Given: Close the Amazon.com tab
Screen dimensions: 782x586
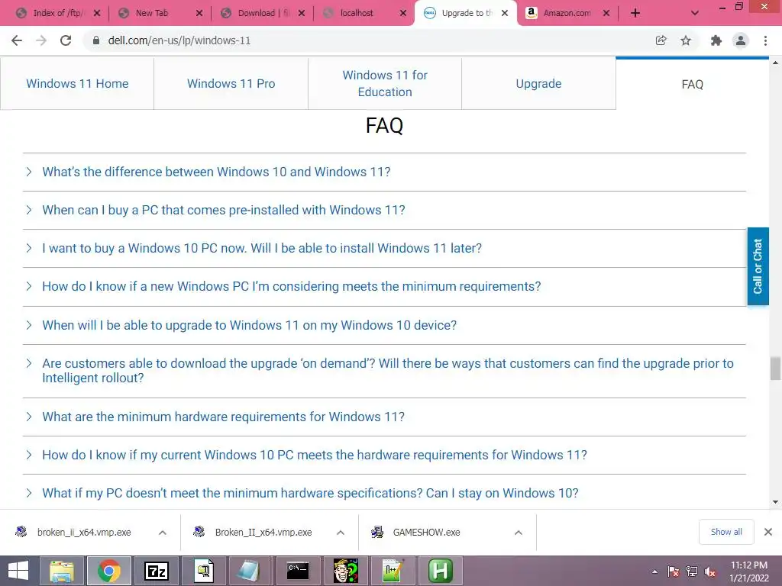Looking at the screenshot, I should [x=606, y=13].
